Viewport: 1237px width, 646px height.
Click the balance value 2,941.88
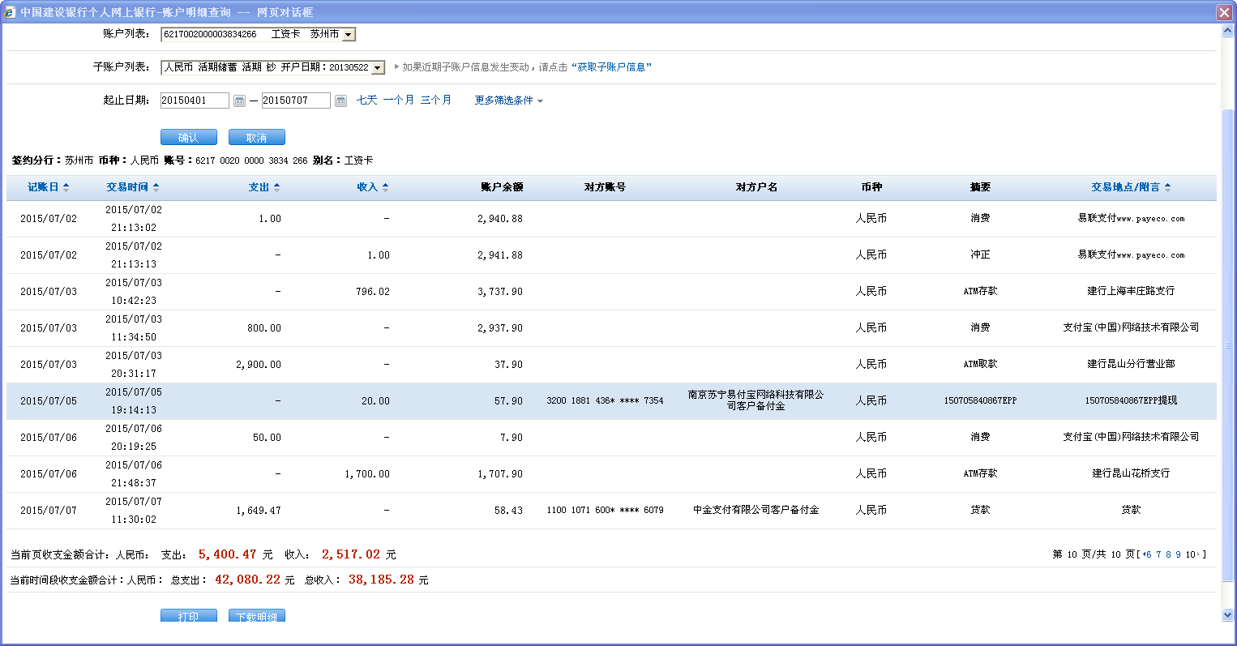500,255
